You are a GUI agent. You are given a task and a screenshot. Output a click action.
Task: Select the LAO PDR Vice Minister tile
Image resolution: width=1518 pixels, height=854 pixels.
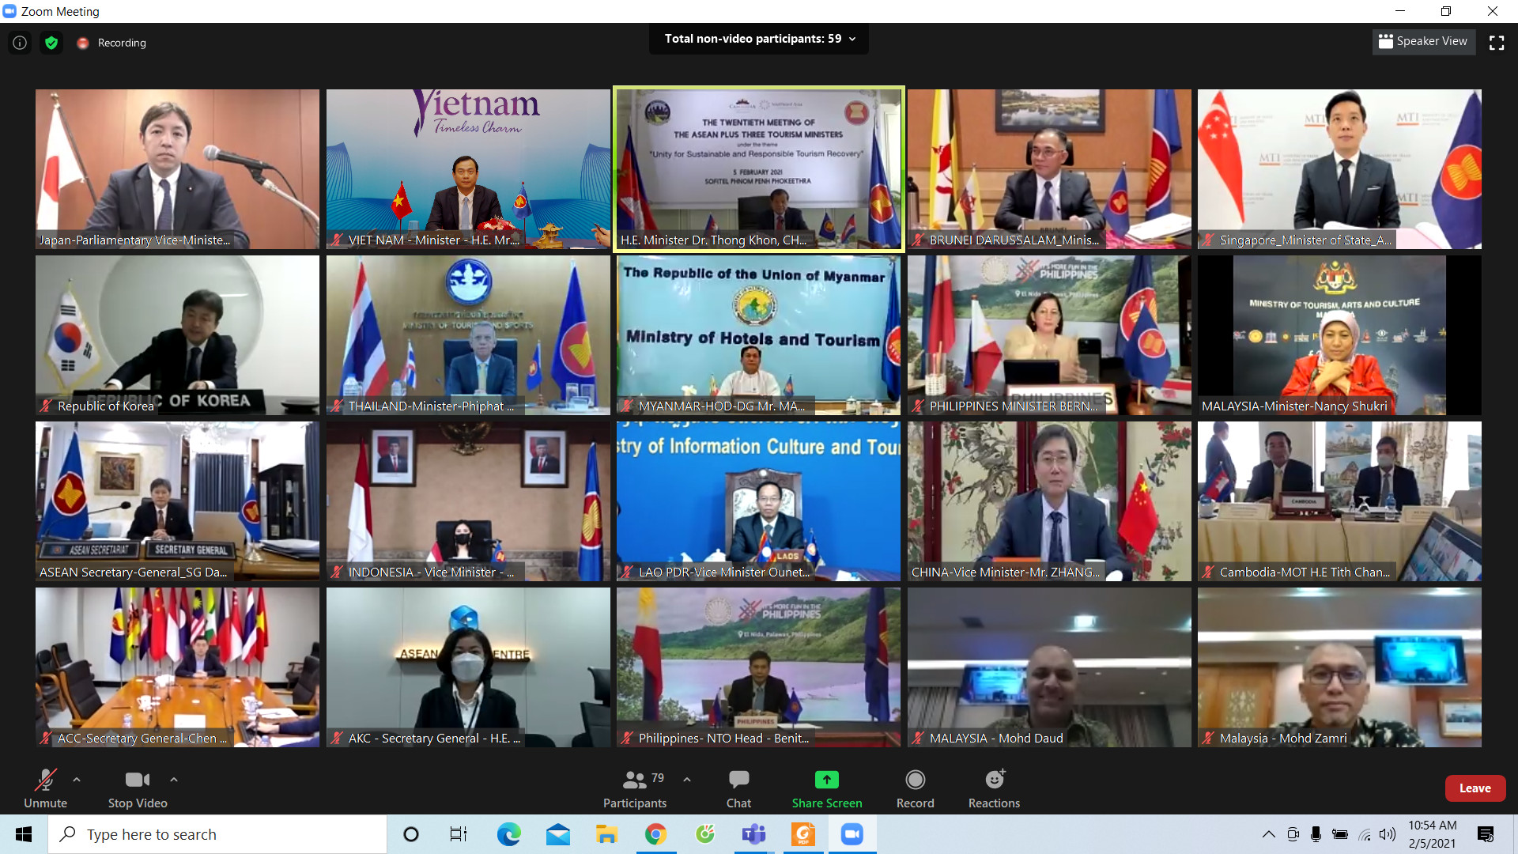[759, 501]
